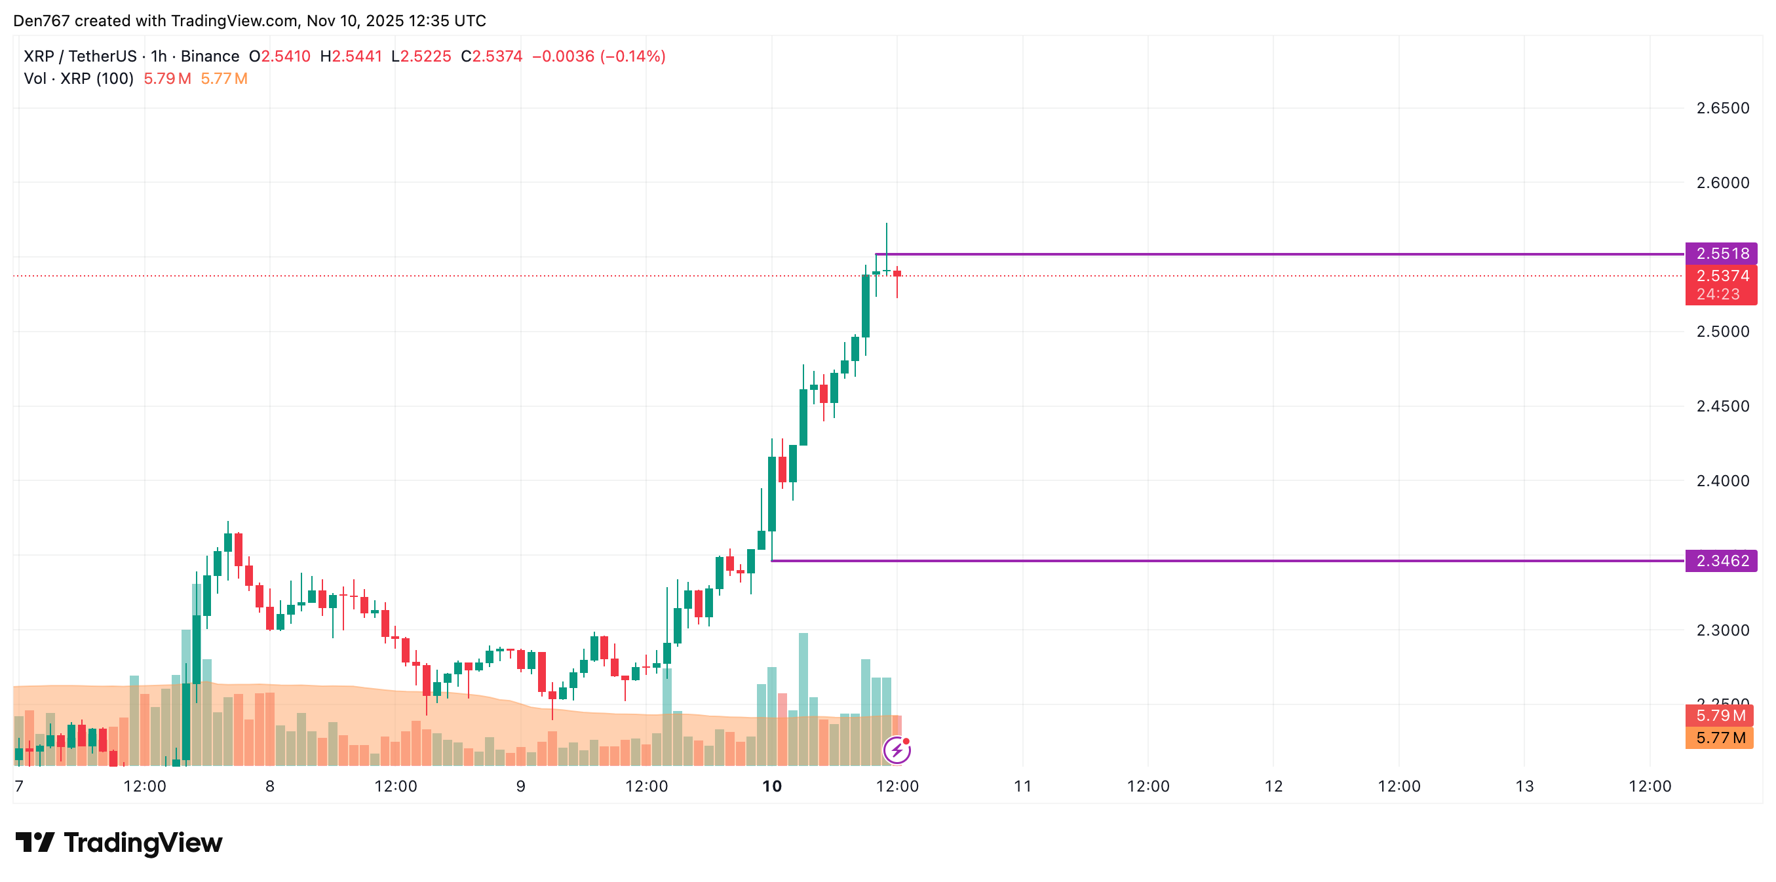Click the upper purple horizontal line
The width and height of the screenshot is (1776, 882).
pos(1280,254)
